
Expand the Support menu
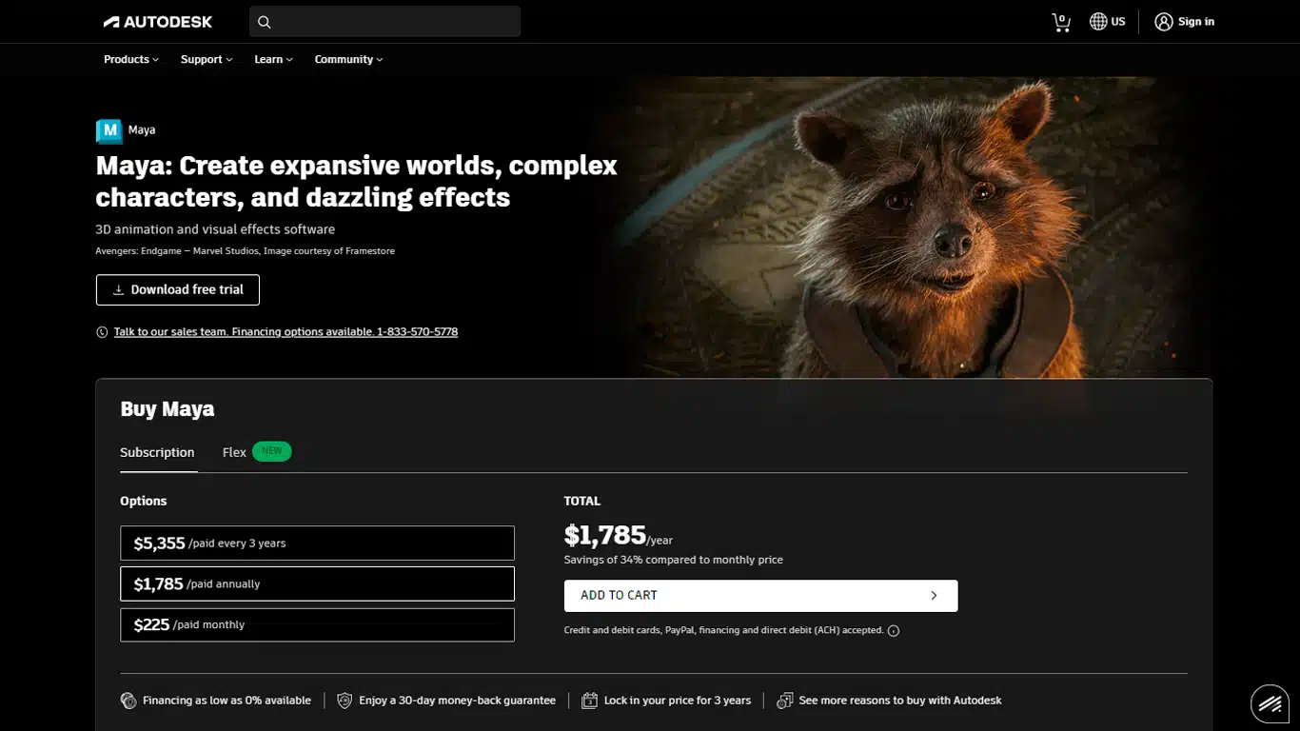point(207,59)
